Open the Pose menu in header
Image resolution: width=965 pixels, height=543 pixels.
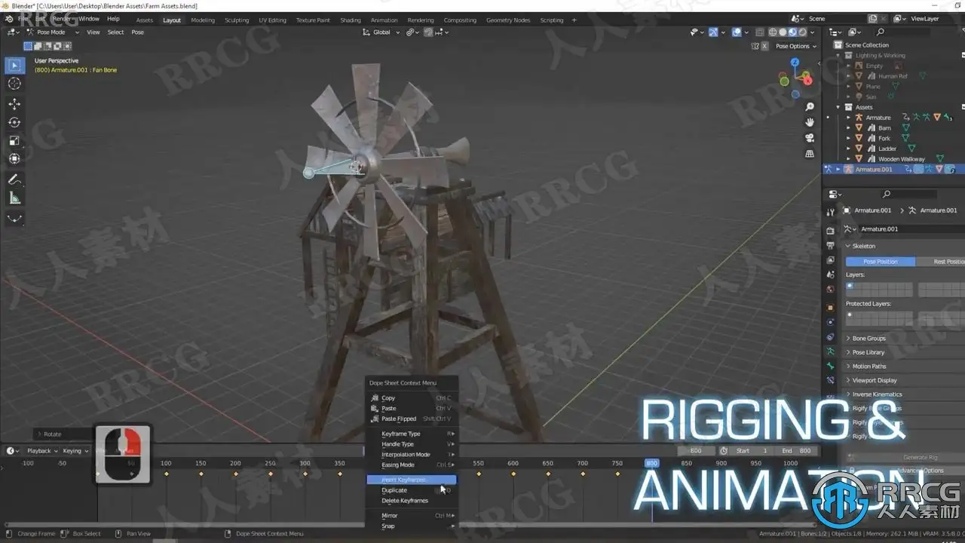(138, 32)
